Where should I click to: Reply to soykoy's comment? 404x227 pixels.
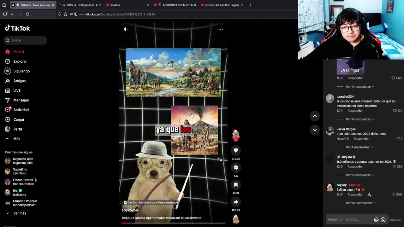(x=355, y=195)
